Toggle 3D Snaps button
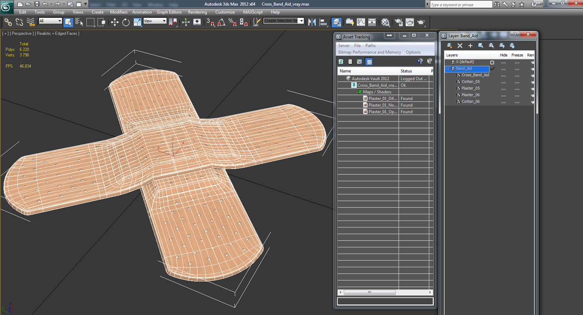 click(211, 22)
